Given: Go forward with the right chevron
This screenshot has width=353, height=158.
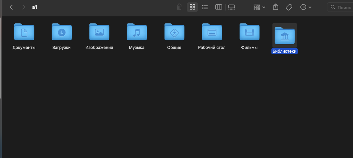Looking at the screenshot, I should click(24, 7).
